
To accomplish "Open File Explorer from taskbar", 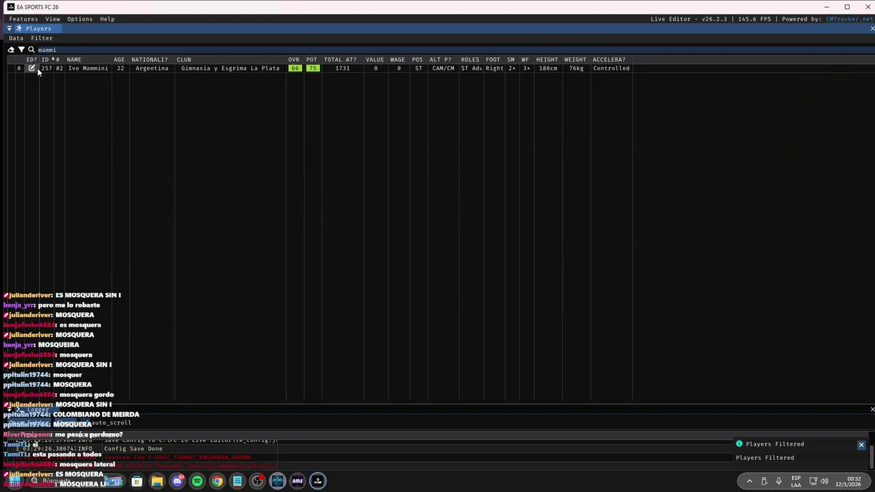I will pos(157,481).
